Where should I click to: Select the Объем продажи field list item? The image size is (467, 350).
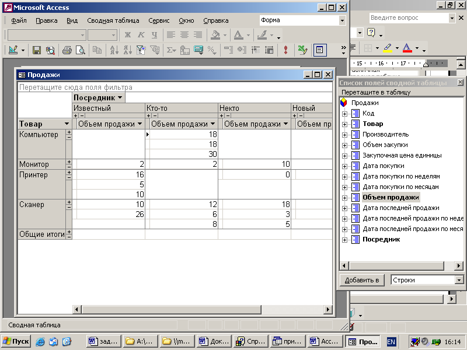coord(391,197)
